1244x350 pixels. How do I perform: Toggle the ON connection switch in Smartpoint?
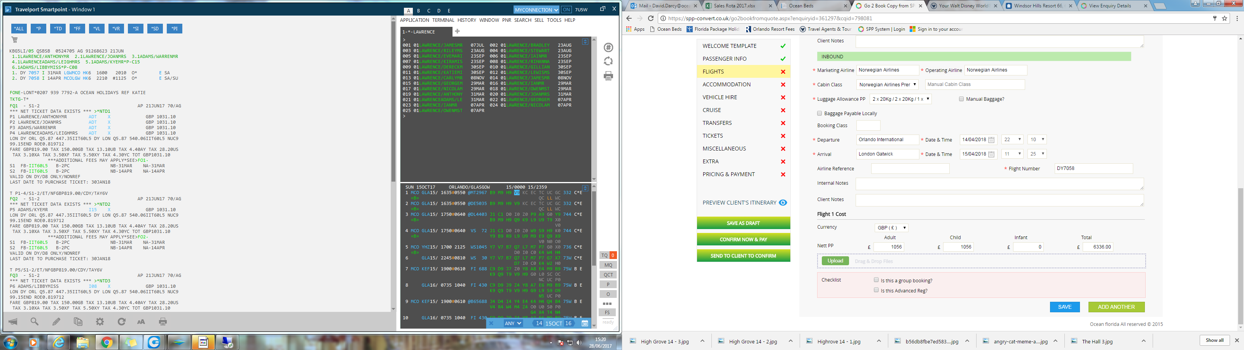(566, 10)
